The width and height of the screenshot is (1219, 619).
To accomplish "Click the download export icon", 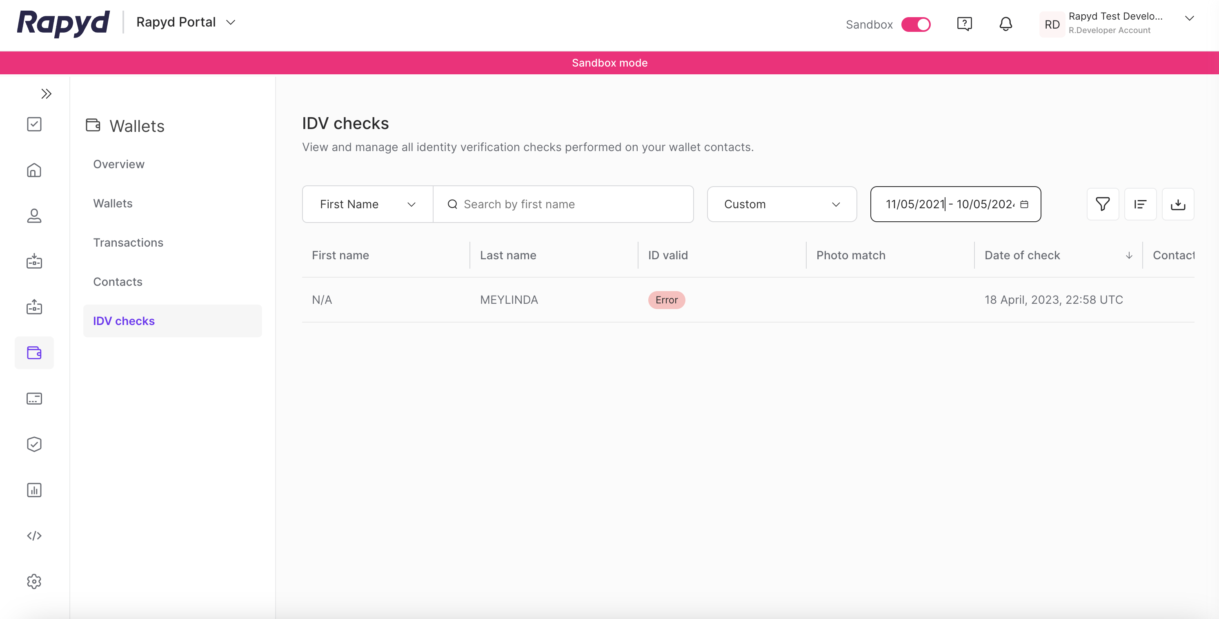I will (1178, 204).
